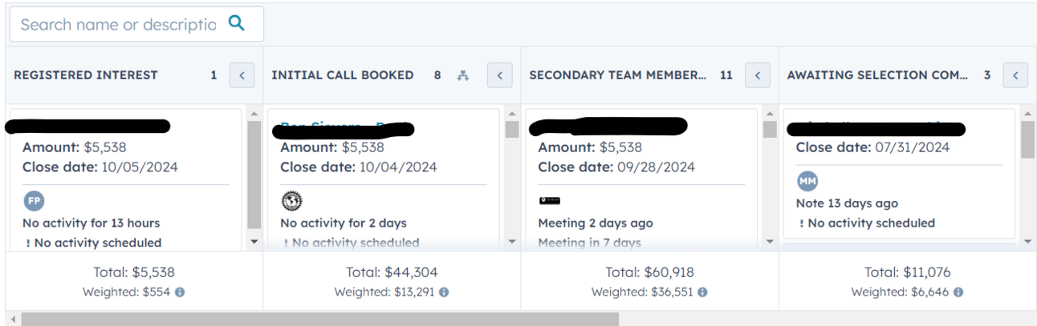Click horizontal scrollbar at the bottom
Image resolution: width=1037 pixels, height=326 pixels.
pyautogui.click(x=319, y=319)
